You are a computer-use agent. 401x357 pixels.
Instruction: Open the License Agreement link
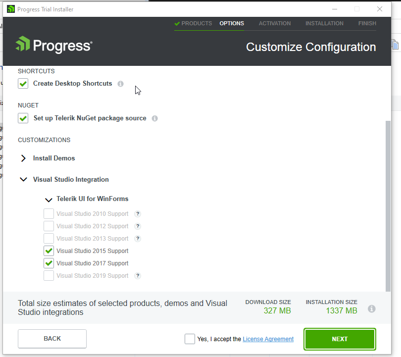coord(268,339)
